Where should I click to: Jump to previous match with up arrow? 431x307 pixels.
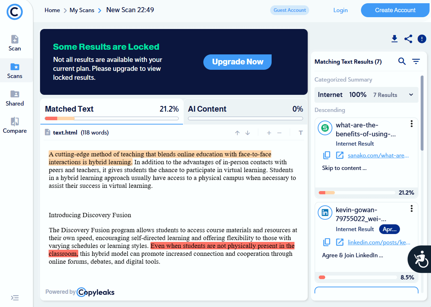pyautogui.click(x=237, y=133)
